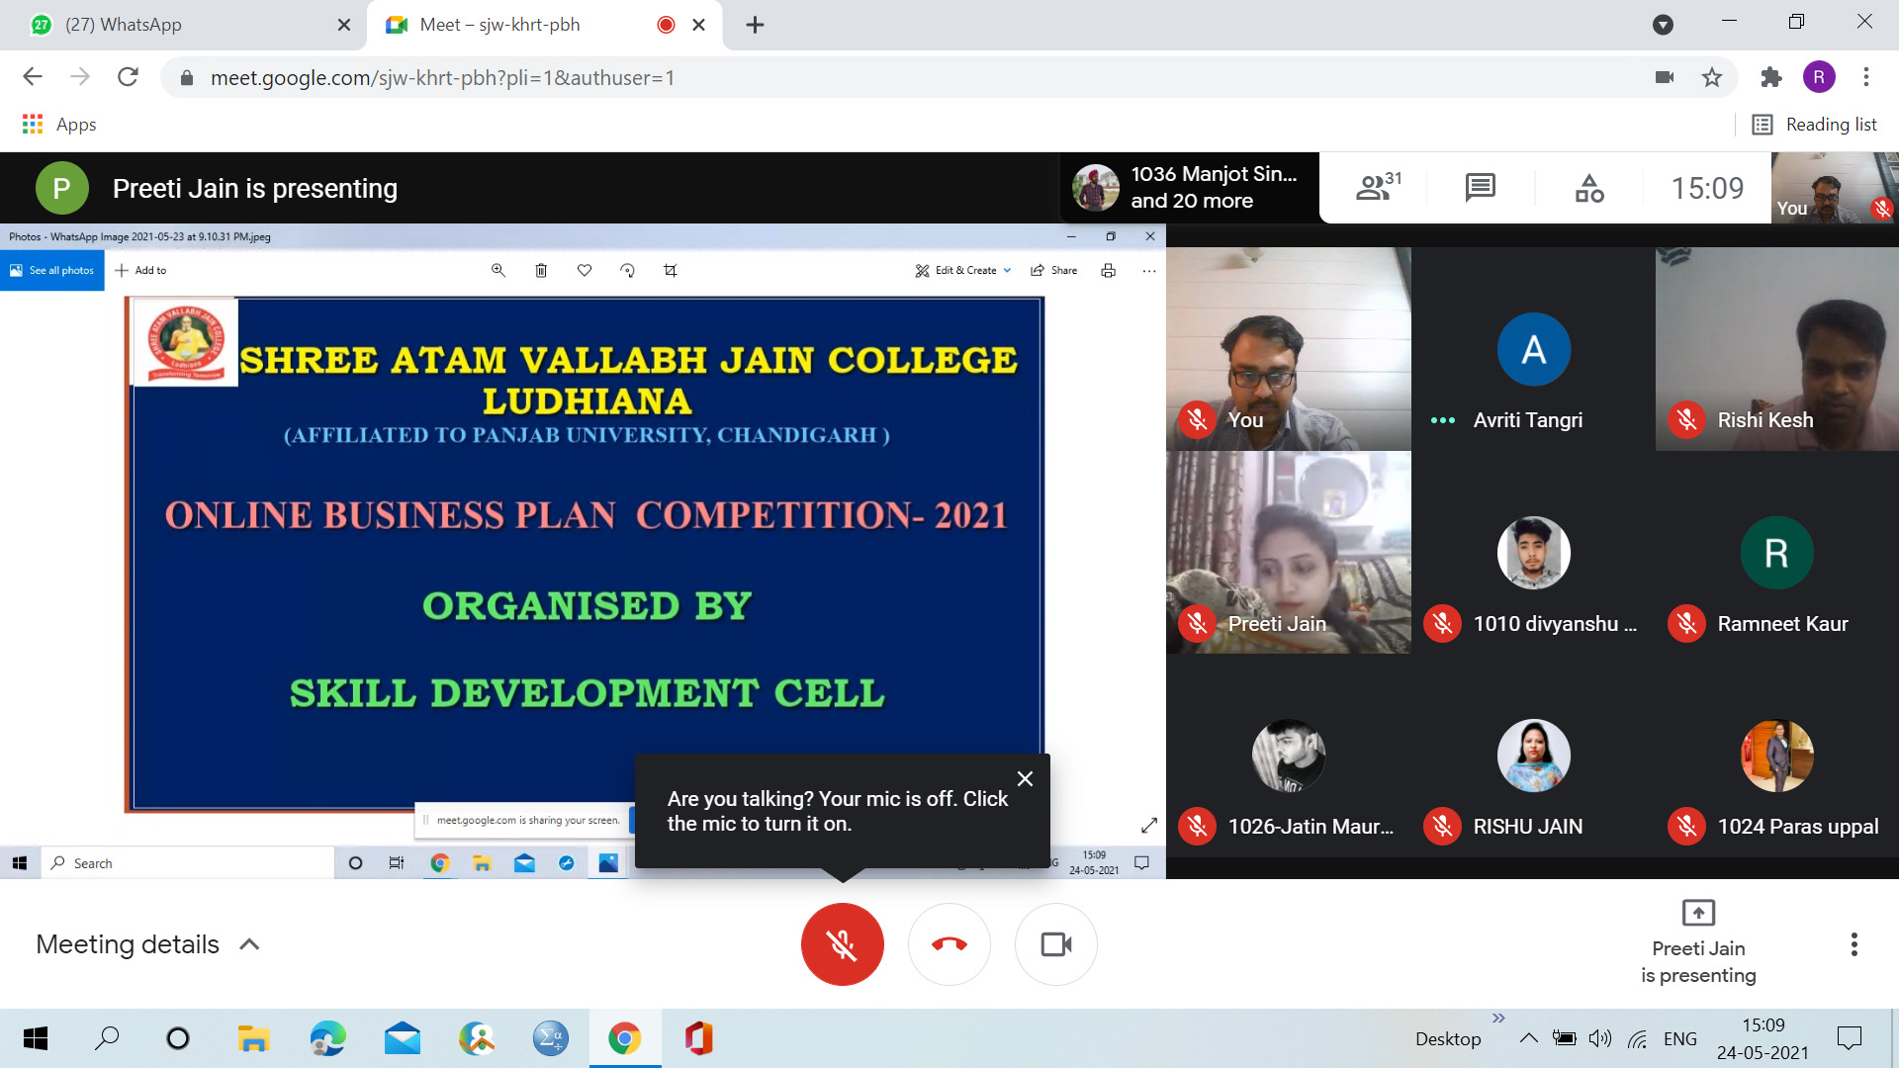Open File Explorer from taskbar
The image size is (1899, 1068).
coord(254,1038)
